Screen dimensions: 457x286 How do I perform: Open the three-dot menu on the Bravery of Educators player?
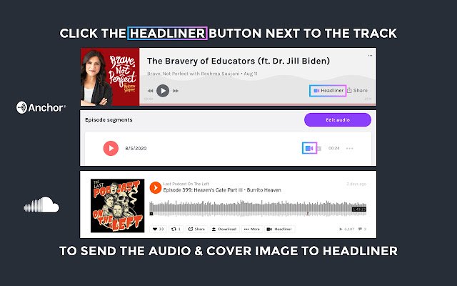(370, 56)
